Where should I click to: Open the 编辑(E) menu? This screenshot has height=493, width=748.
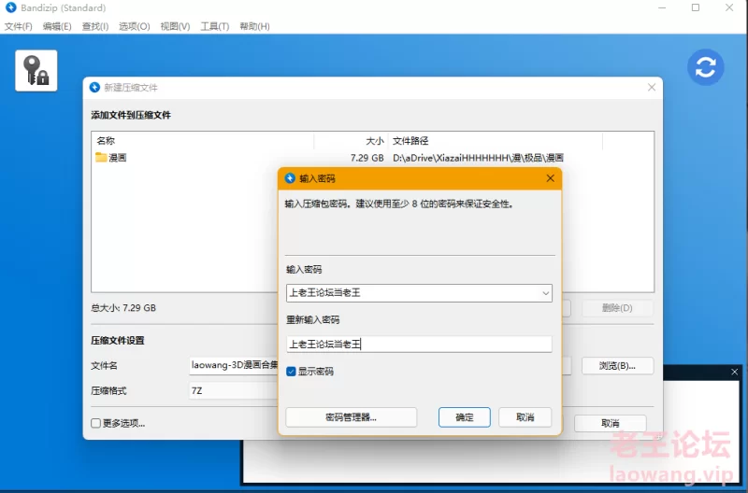[57, 26]
